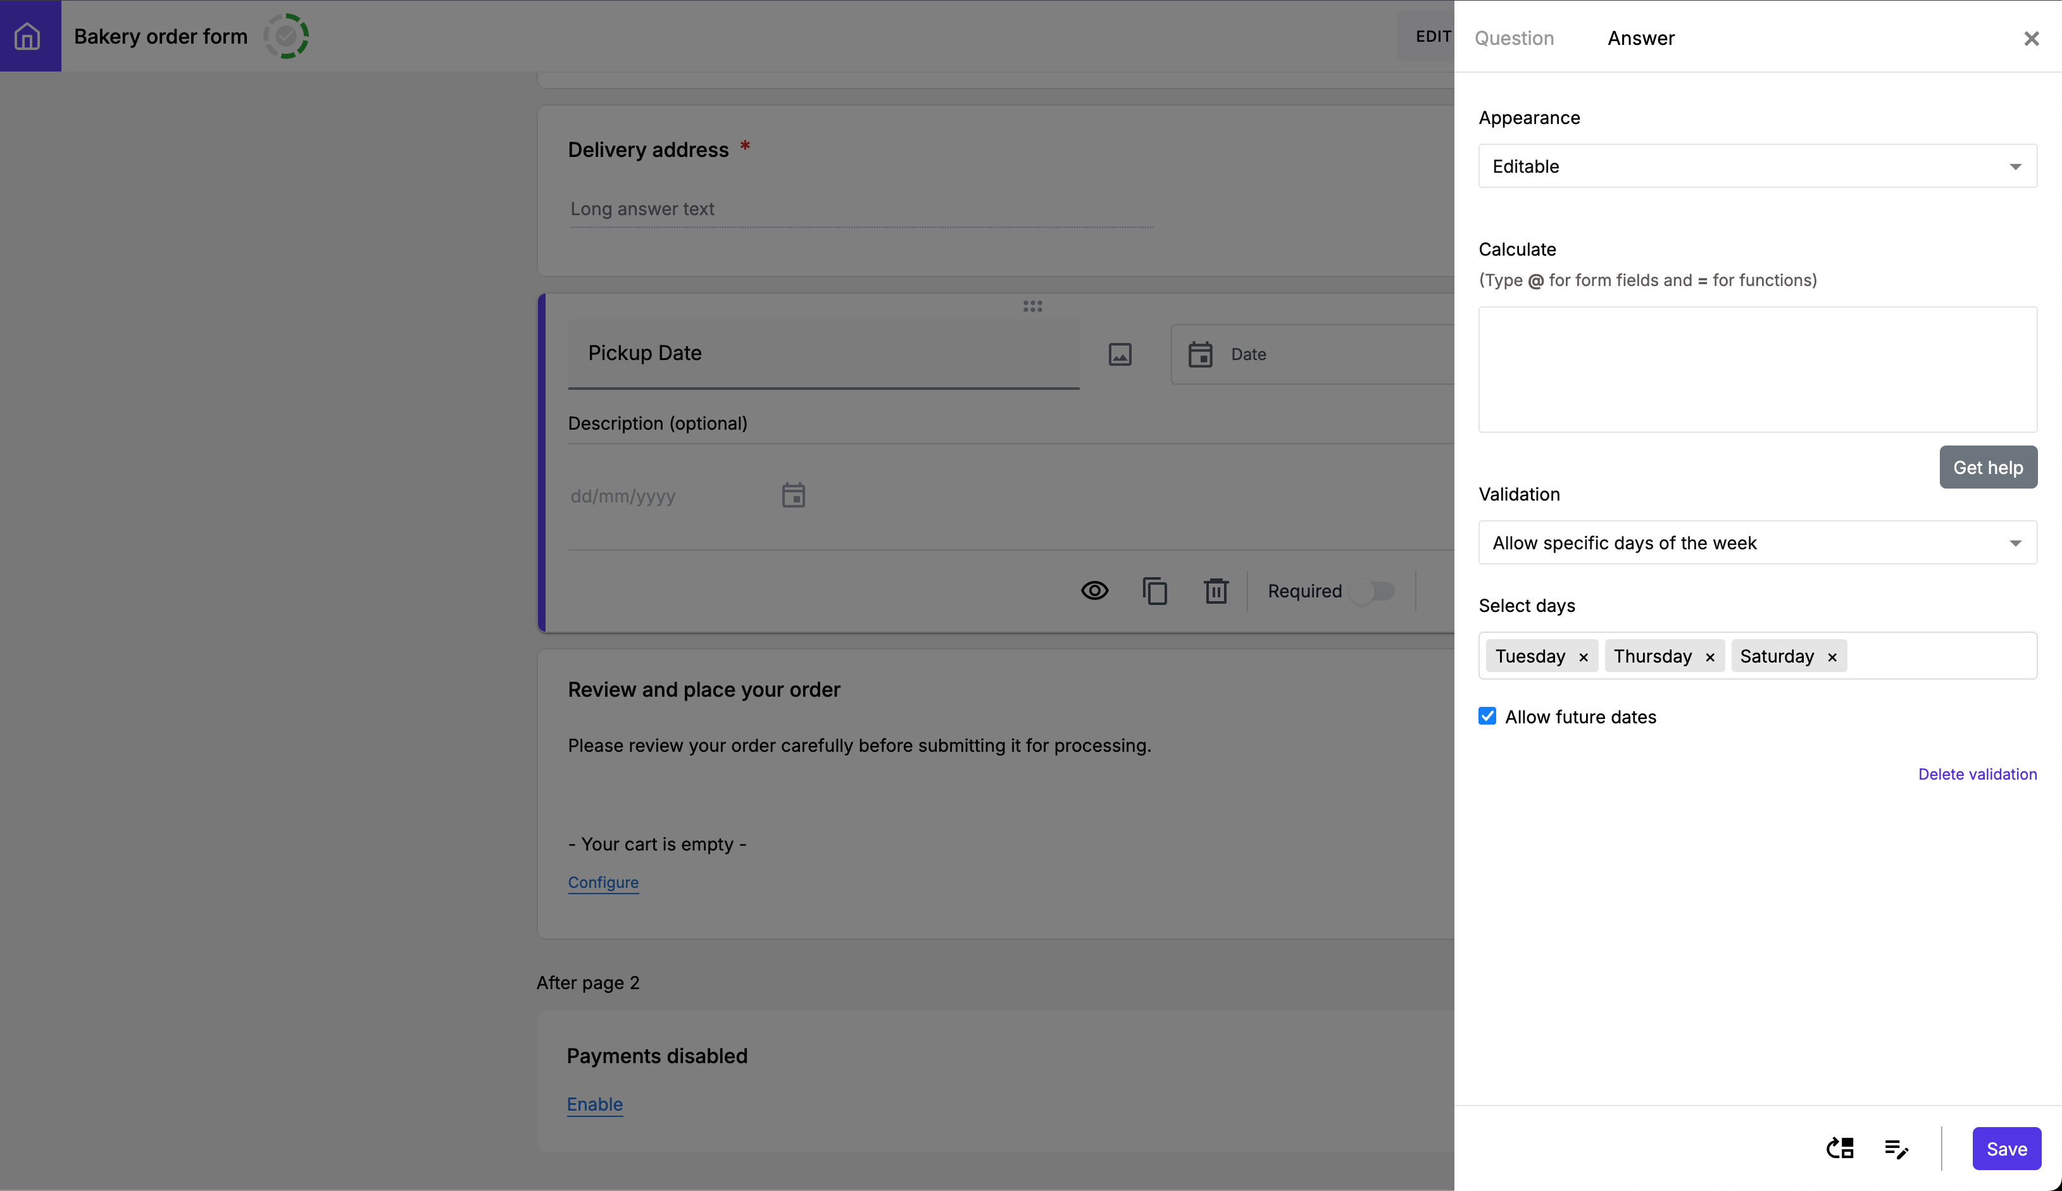
Task: Click the edit list icon near Save
Action: tap(1896, 1149)
